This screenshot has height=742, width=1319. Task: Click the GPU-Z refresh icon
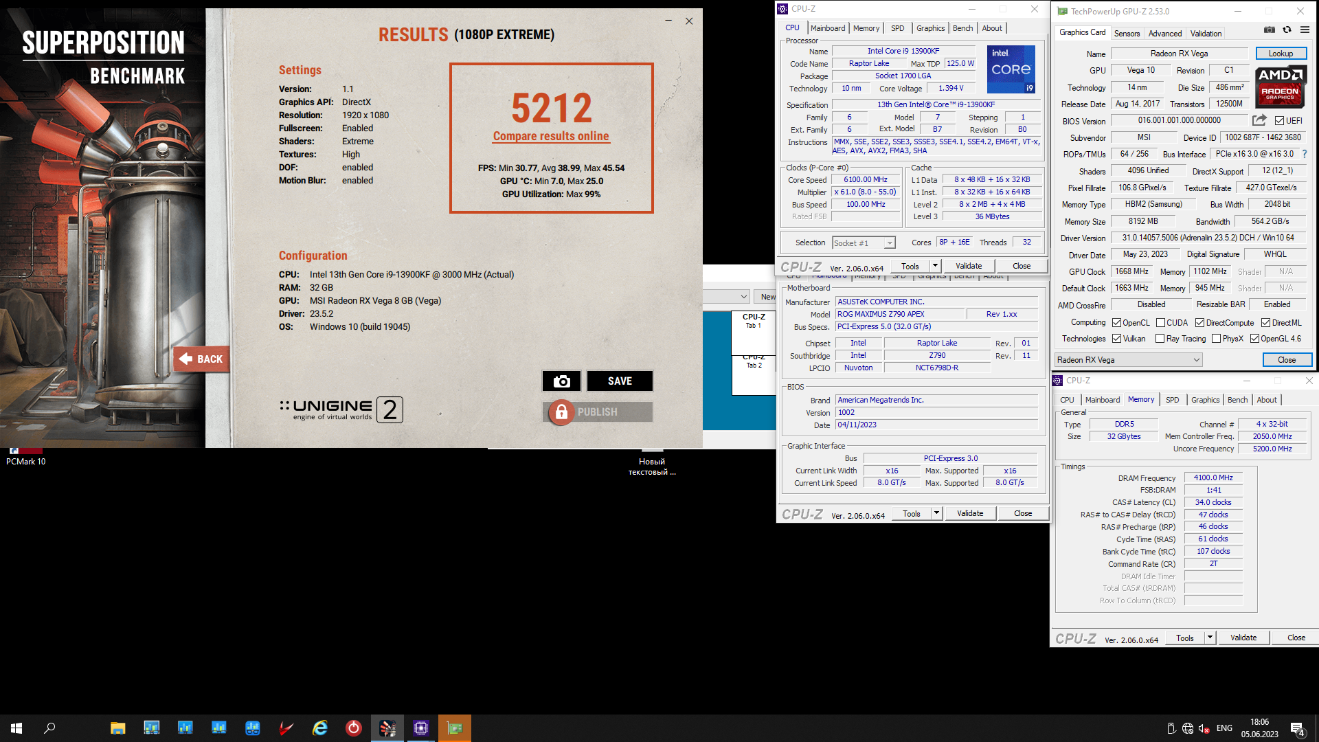coord(1287,30)
